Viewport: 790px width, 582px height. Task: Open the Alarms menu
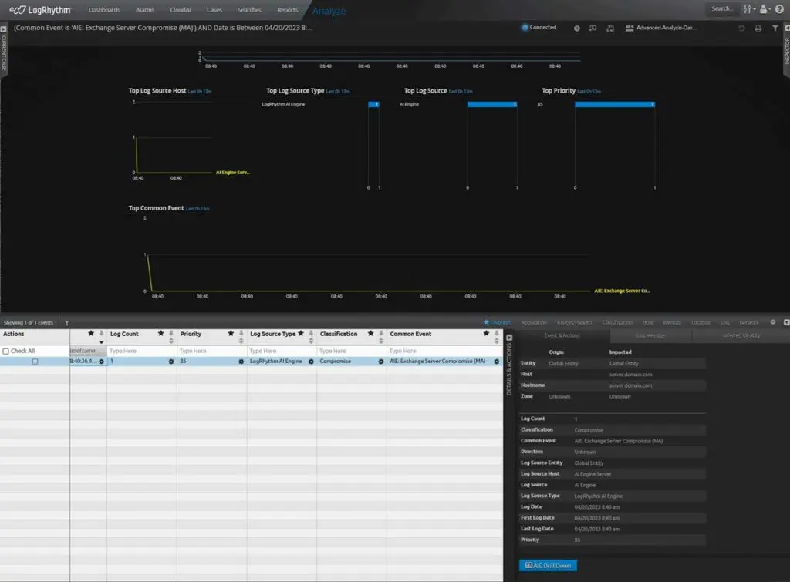click(x=144, y=10)
